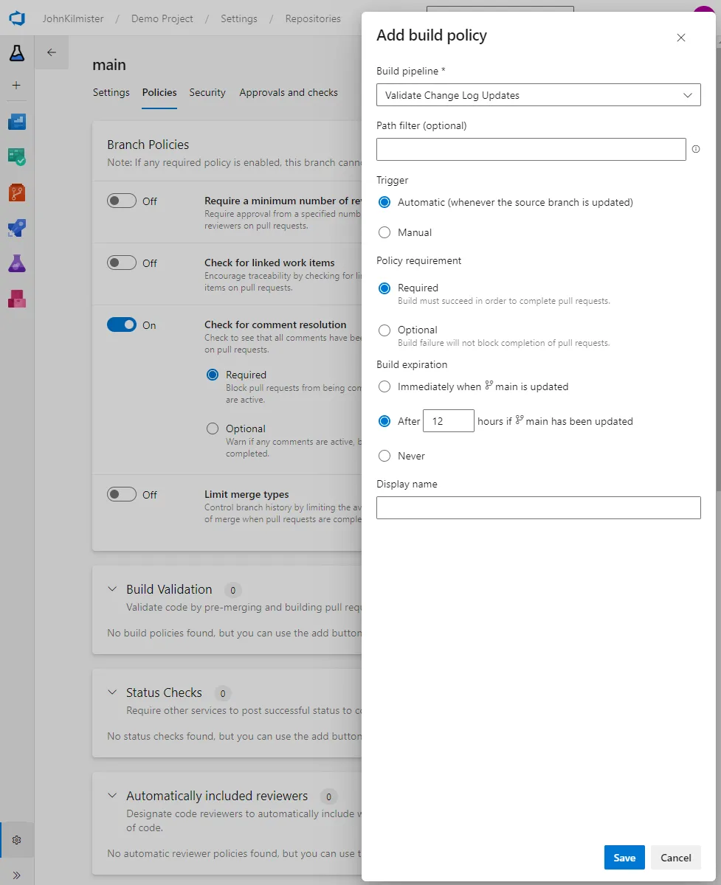
Task: Open Azure Repos from the sidebar
Action: [16, 192]
